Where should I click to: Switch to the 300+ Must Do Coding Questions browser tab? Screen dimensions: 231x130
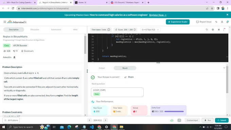[19, 2]
